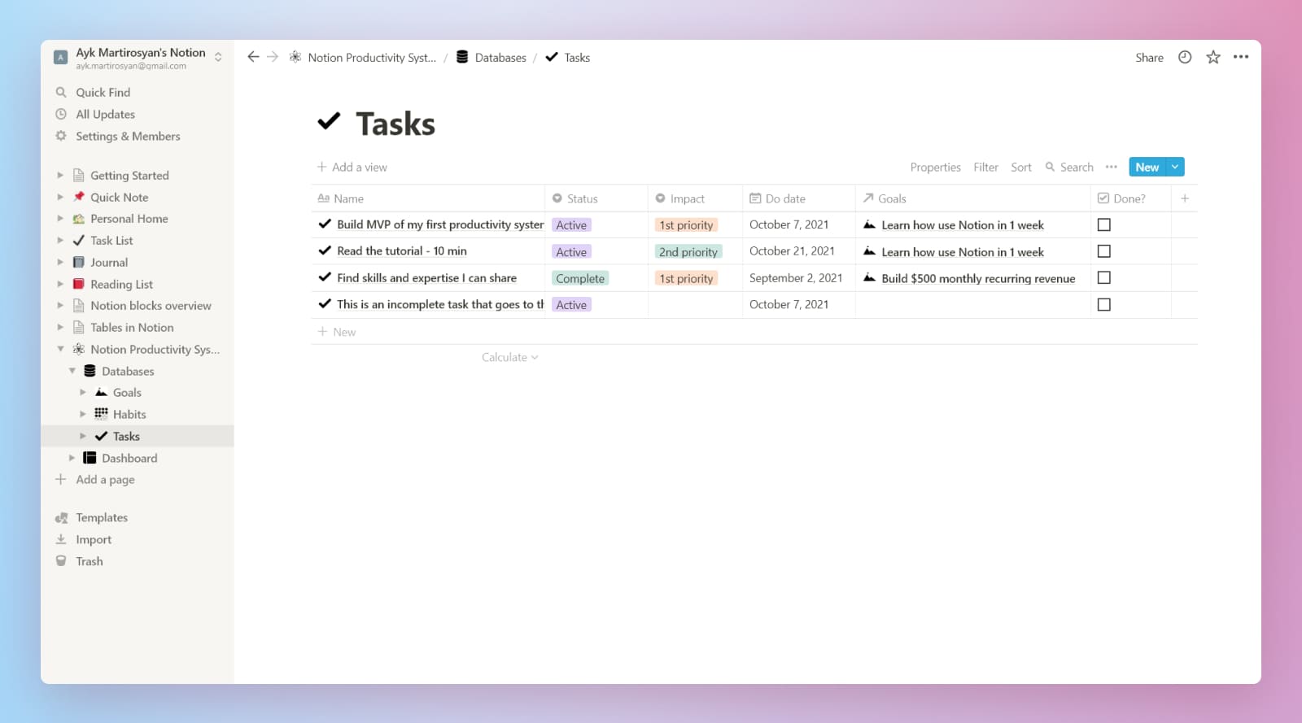Viewport: 1302px width, 723px height.
Task: Click the workspace avatar icon
Action: pos(60,58)
